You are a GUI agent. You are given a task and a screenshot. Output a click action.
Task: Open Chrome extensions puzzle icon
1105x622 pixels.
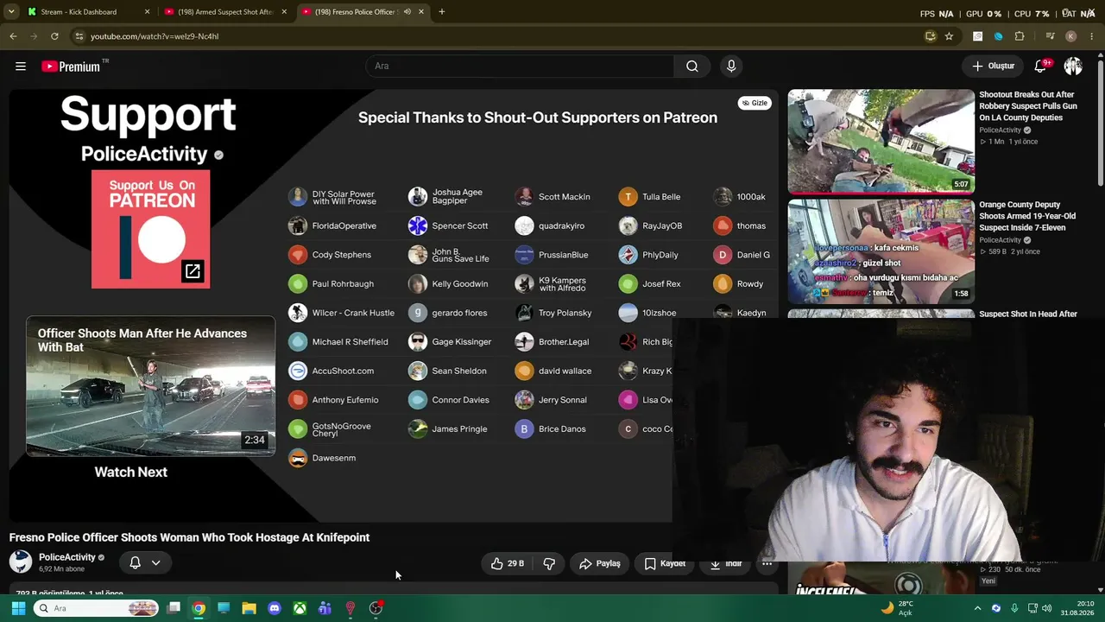[x=1020, y=36]
